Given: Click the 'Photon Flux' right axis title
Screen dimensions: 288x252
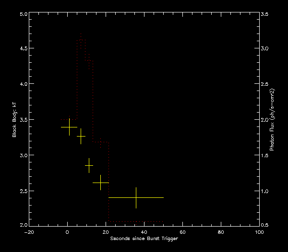Looking at the screenshot, I should [272, 120].
